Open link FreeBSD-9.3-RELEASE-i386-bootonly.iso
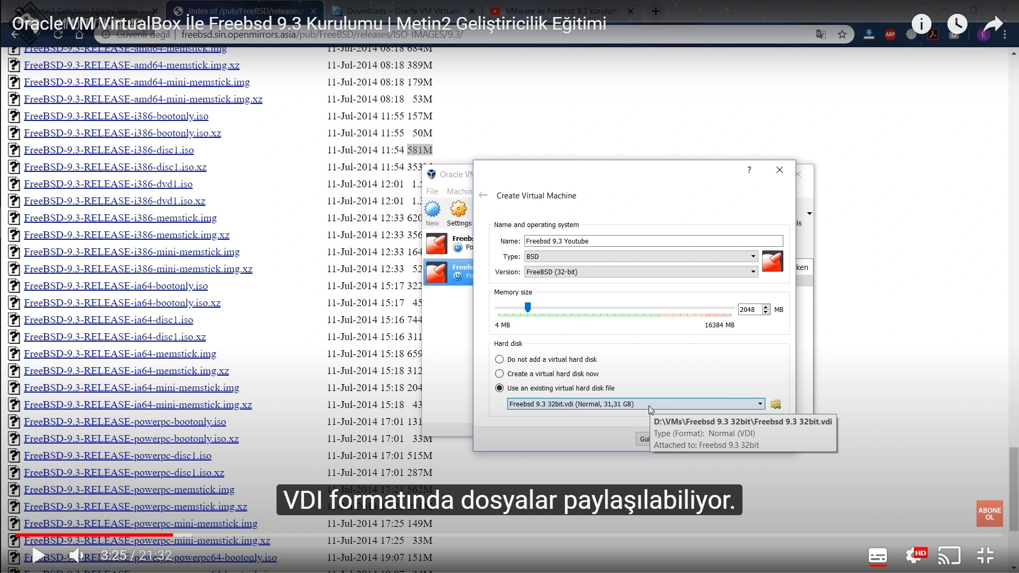The width and height of the screenshot is (1019, 573). tap(116, 116)
